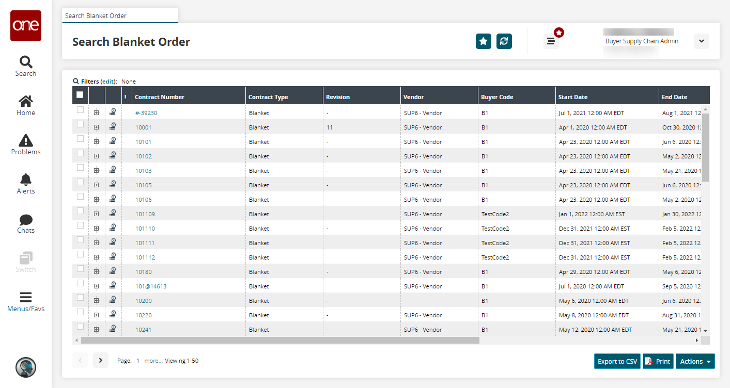Image resolution: width=730 pixels, height=388 pixels.
Task: Click the table scroll right arrow
Action: [x=696, y=341]
